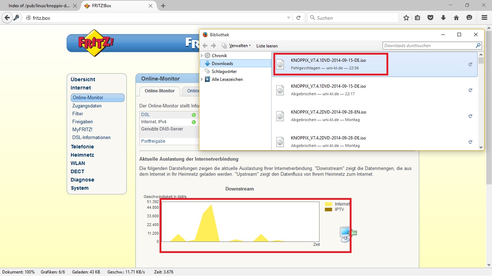Reload the fritz.box page
Viewport: 492px width, 276px height.
(298, 18)
